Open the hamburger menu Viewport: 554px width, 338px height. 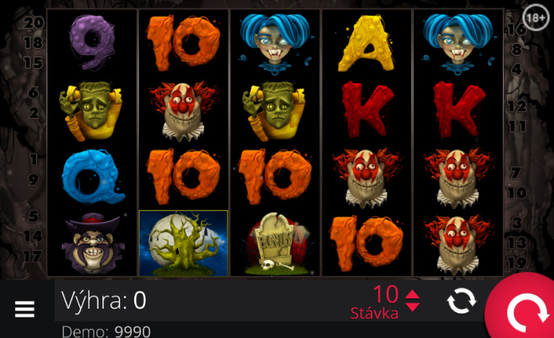(x=25, y=309)
